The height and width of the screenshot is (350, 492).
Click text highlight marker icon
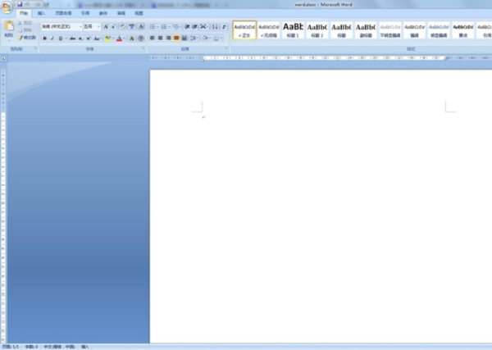click(107, 39)
